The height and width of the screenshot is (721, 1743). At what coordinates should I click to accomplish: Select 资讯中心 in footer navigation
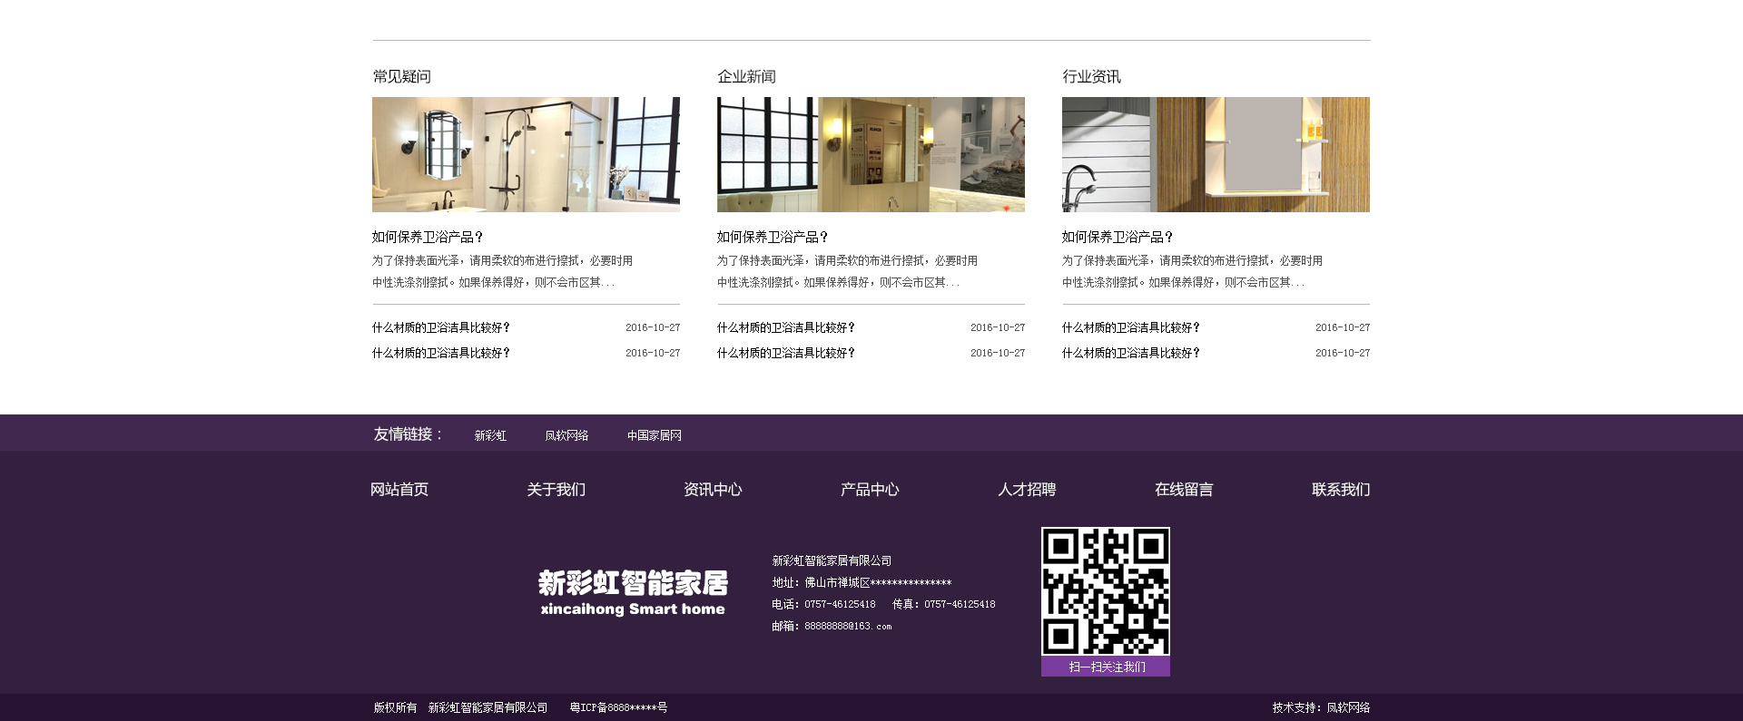713,490
